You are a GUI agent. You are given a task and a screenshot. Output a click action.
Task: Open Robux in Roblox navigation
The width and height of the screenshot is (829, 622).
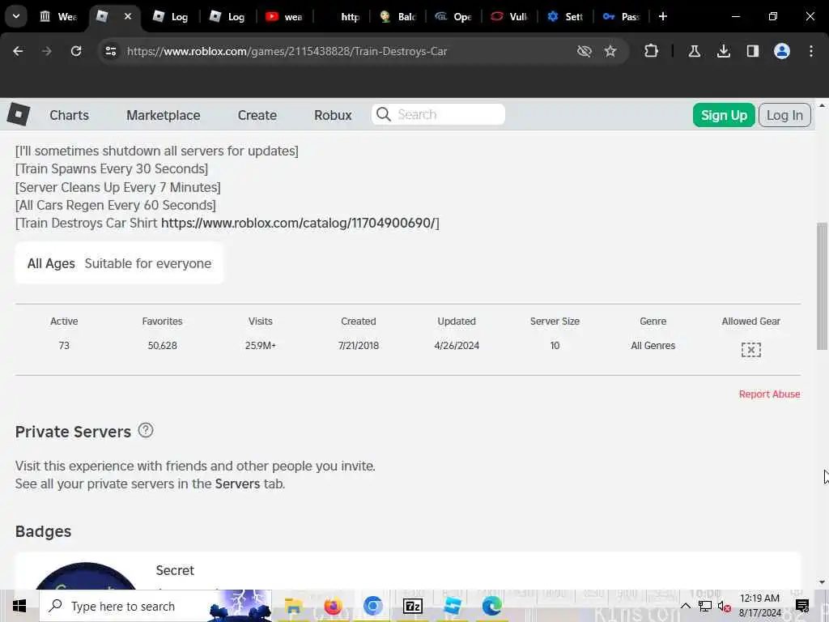click(x=333, y=115)
